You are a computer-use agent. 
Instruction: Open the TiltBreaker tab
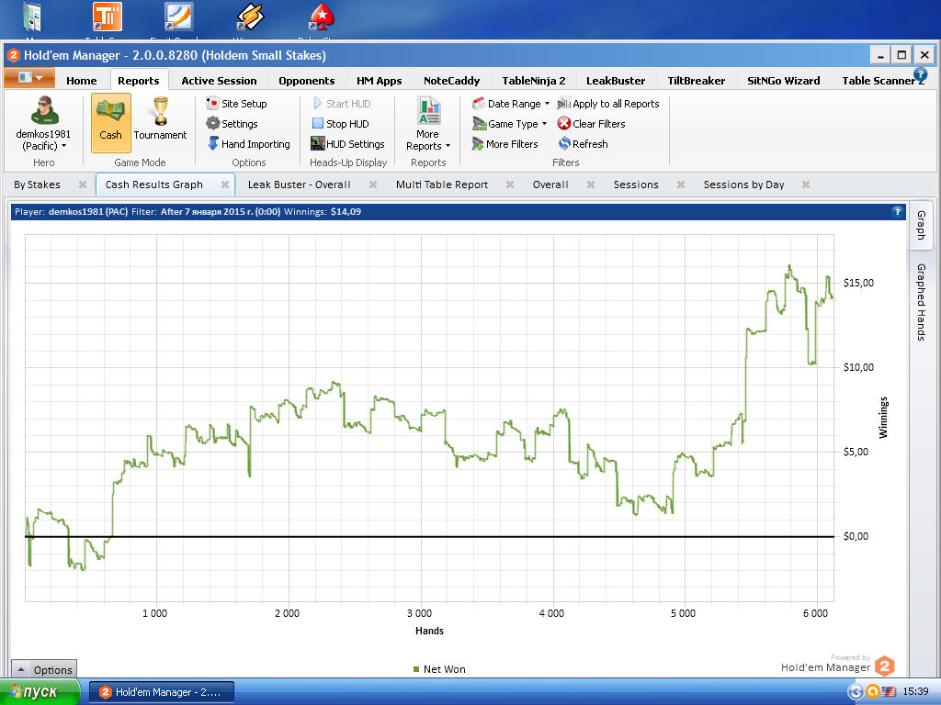point(697,81)
